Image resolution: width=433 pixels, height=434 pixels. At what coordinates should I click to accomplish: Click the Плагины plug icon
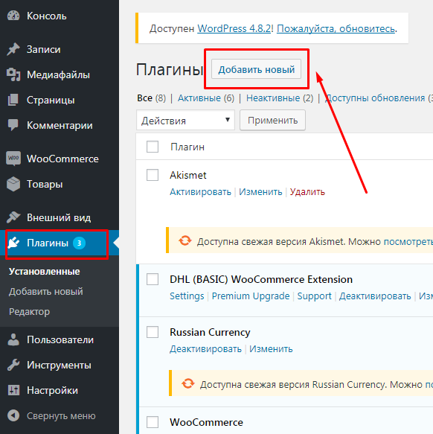click(13, 243)
